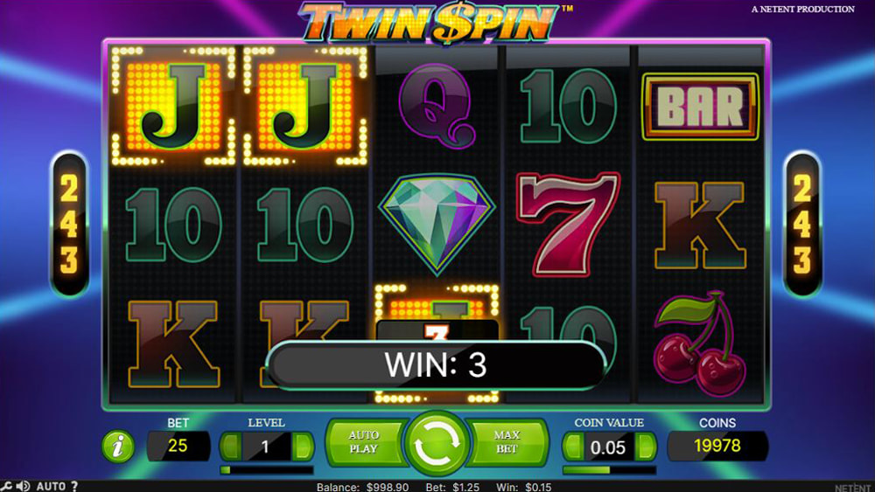Click the diamond symbol on the middle reel
This screenshot has height=492, width=875.
[x=437, y=224]
